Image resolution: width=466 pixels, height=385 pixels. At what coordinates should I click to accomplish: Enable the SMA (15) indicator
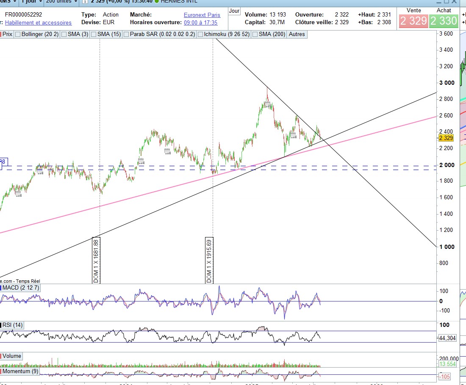(x=94, y=34)
